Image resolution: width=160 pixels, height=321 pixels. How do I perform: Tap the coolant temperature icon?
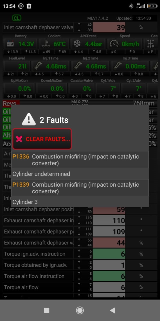[45, 44]
